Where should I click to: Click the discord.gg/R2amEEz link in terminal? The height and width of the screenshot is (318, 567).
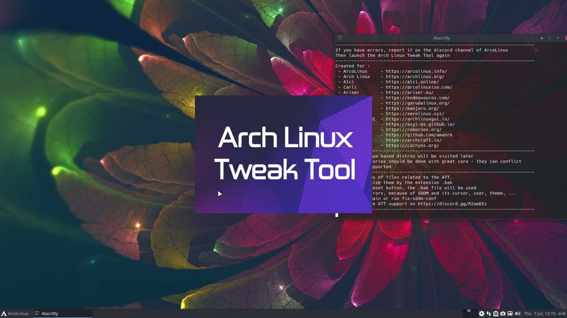coord(452,204)
